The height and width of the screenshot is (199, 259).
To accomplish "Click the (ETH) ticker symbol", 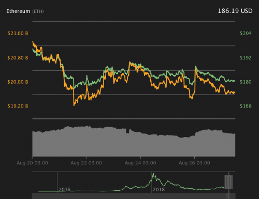I will pos(38,11).
